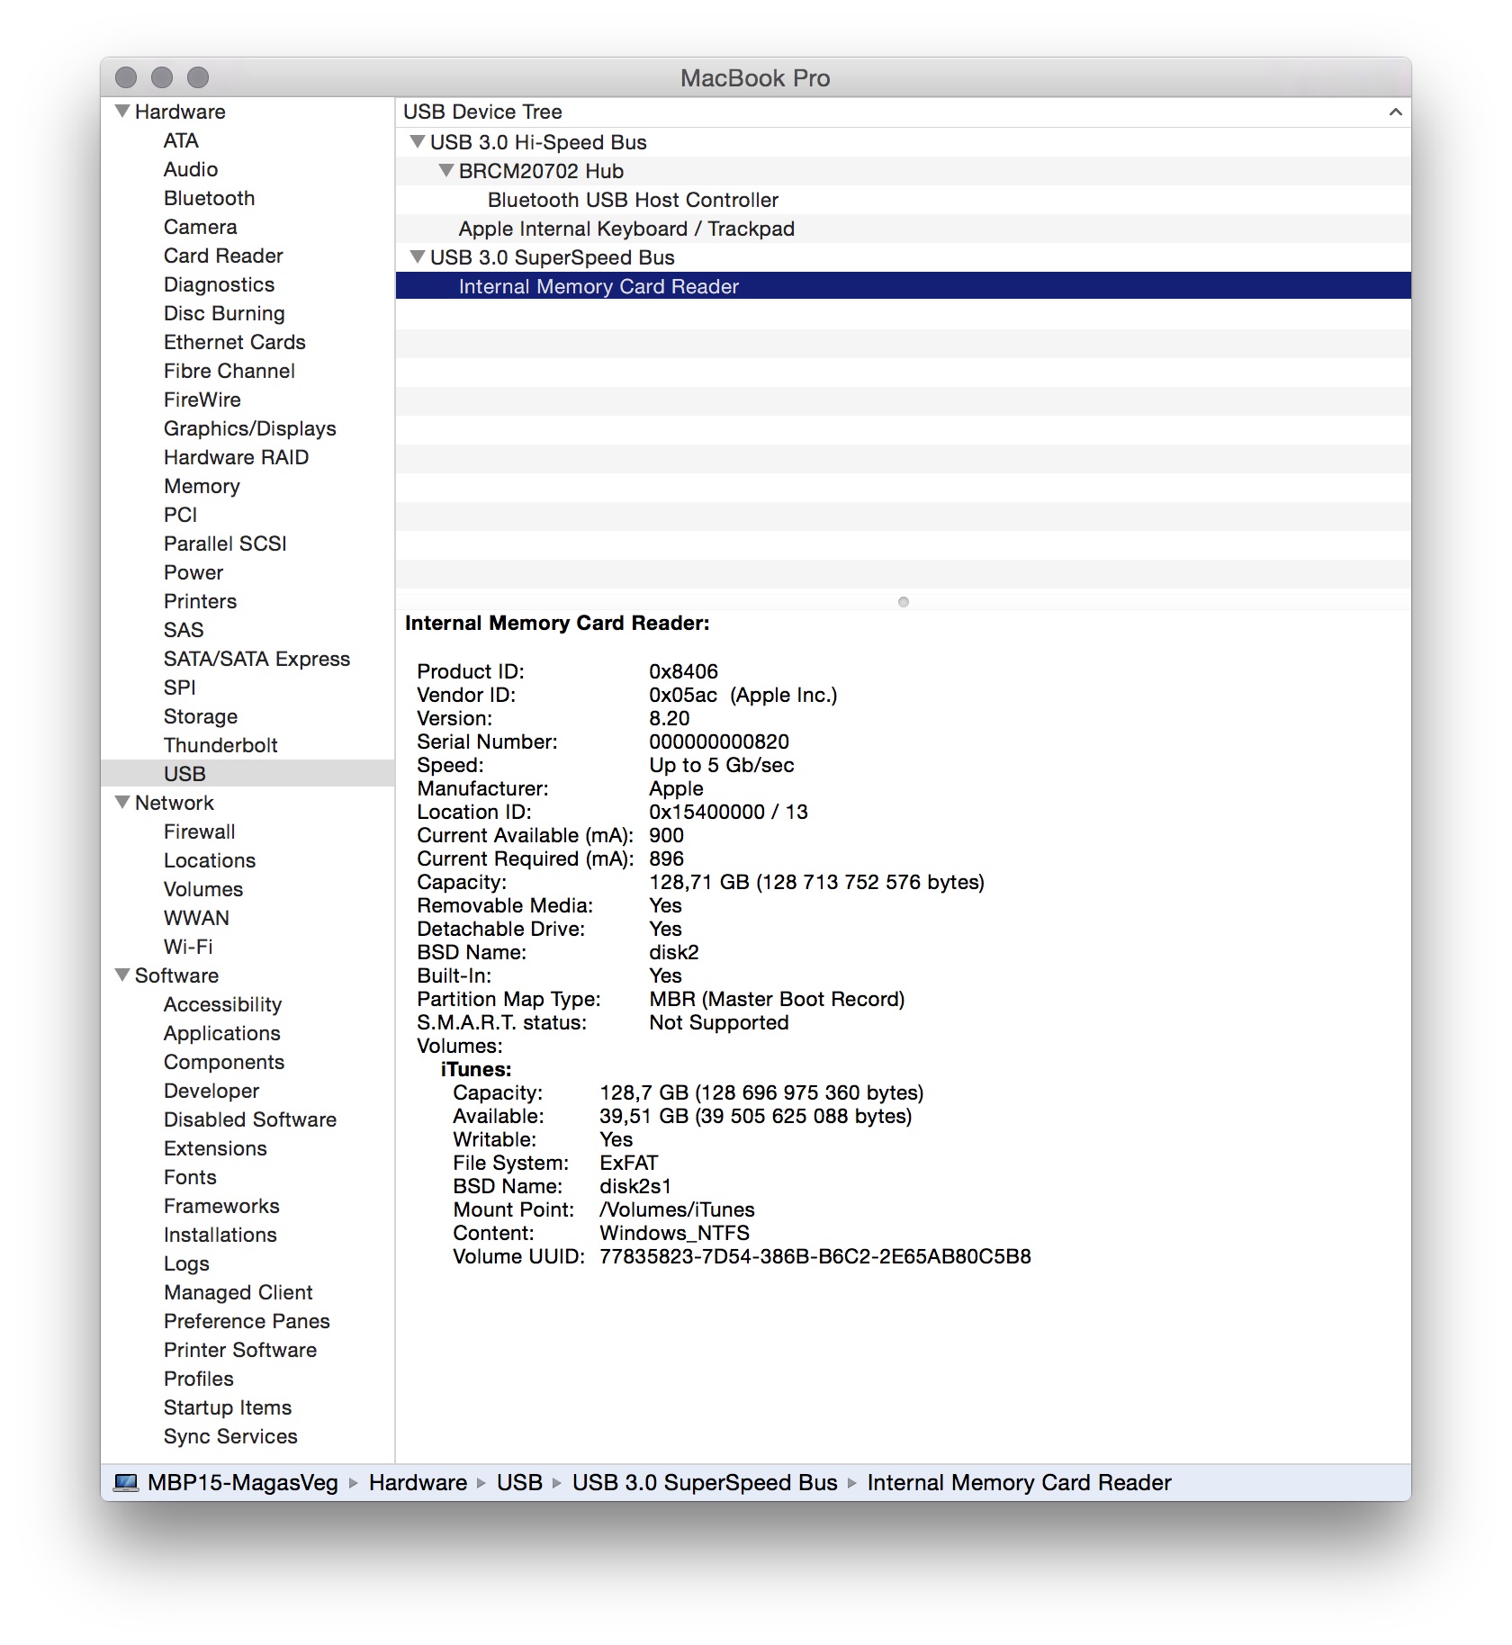Click USB 3.0 SuperSpeed Bus in path bar
The height and width of the screenshot is (1645, 1512).
(705, 1482)
